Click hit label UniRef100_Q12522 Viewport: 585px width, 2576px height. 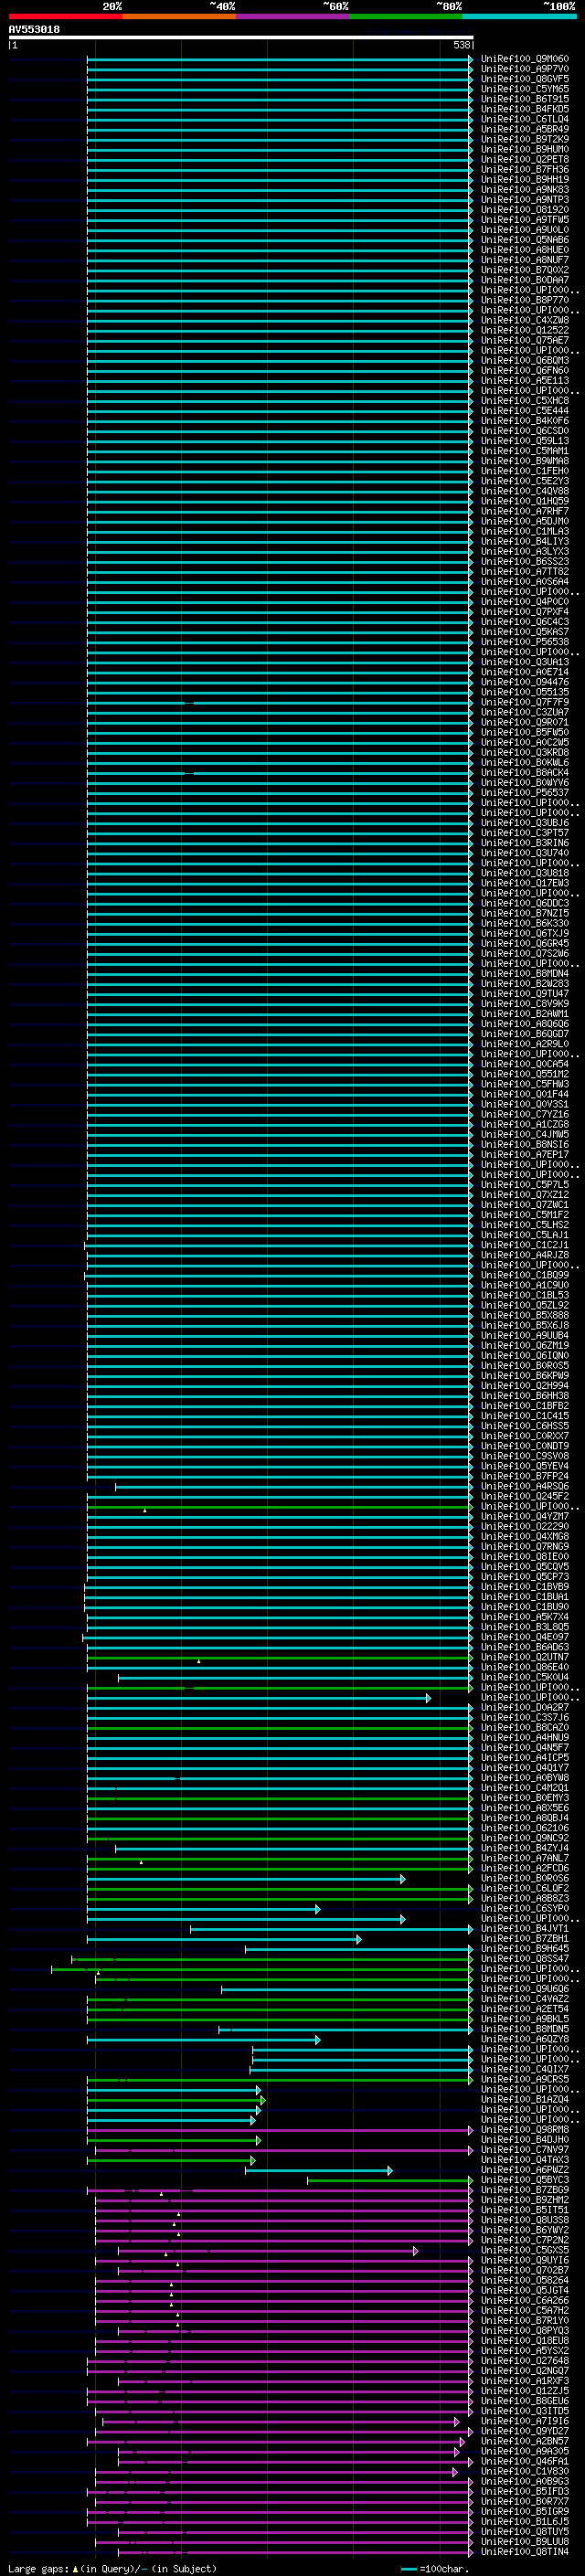(525, 330)
